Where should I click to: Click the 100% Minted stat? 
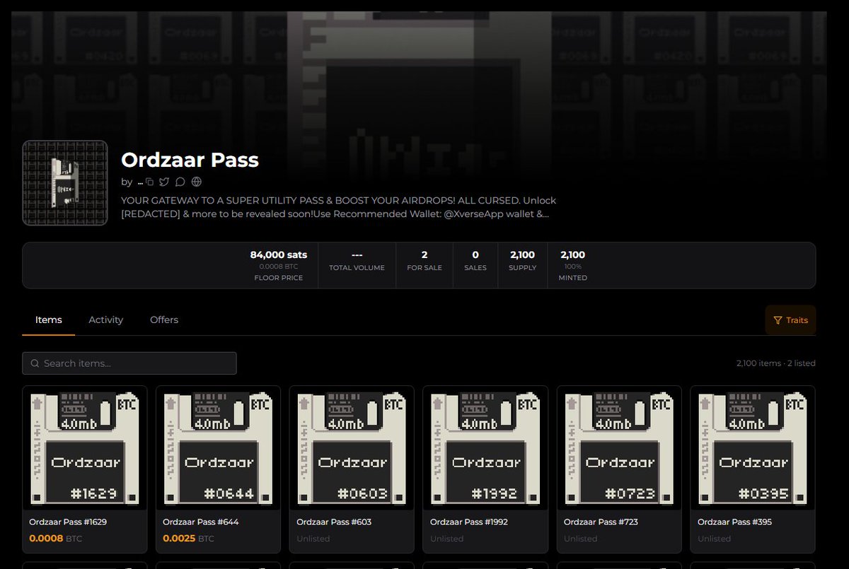click(x=573, y=265)
